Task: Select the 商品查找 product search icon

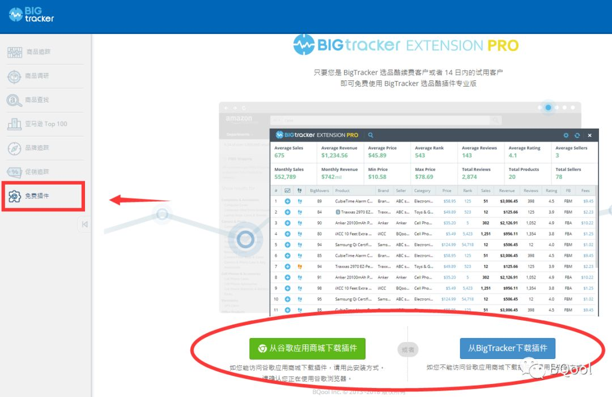Action: [x=14, y=100]
